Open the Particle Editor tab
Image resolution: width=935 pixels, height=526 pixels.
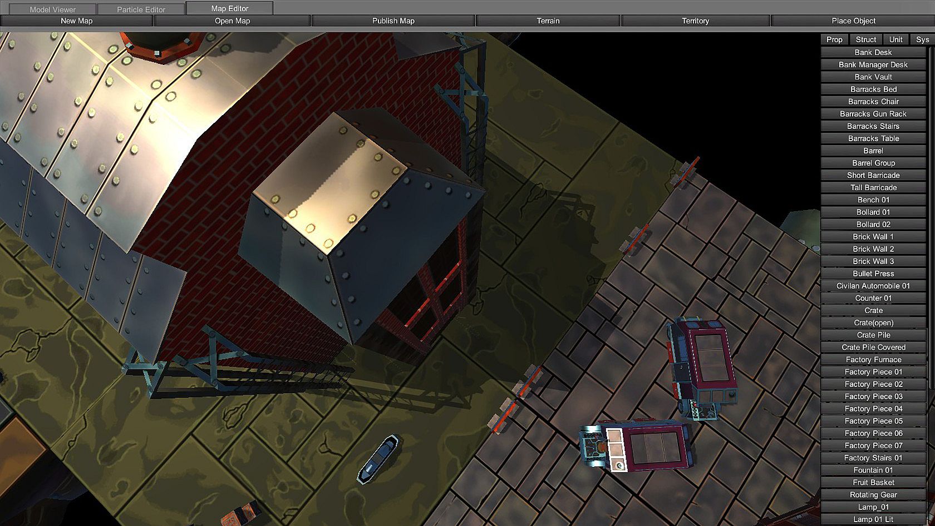click(x=141, y=9)
